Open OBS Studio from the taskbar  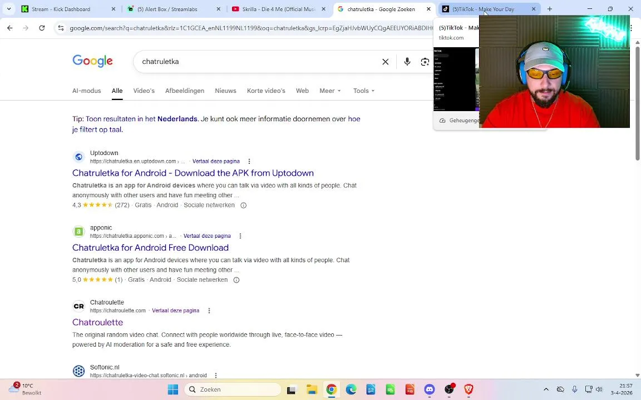[449, 390]
